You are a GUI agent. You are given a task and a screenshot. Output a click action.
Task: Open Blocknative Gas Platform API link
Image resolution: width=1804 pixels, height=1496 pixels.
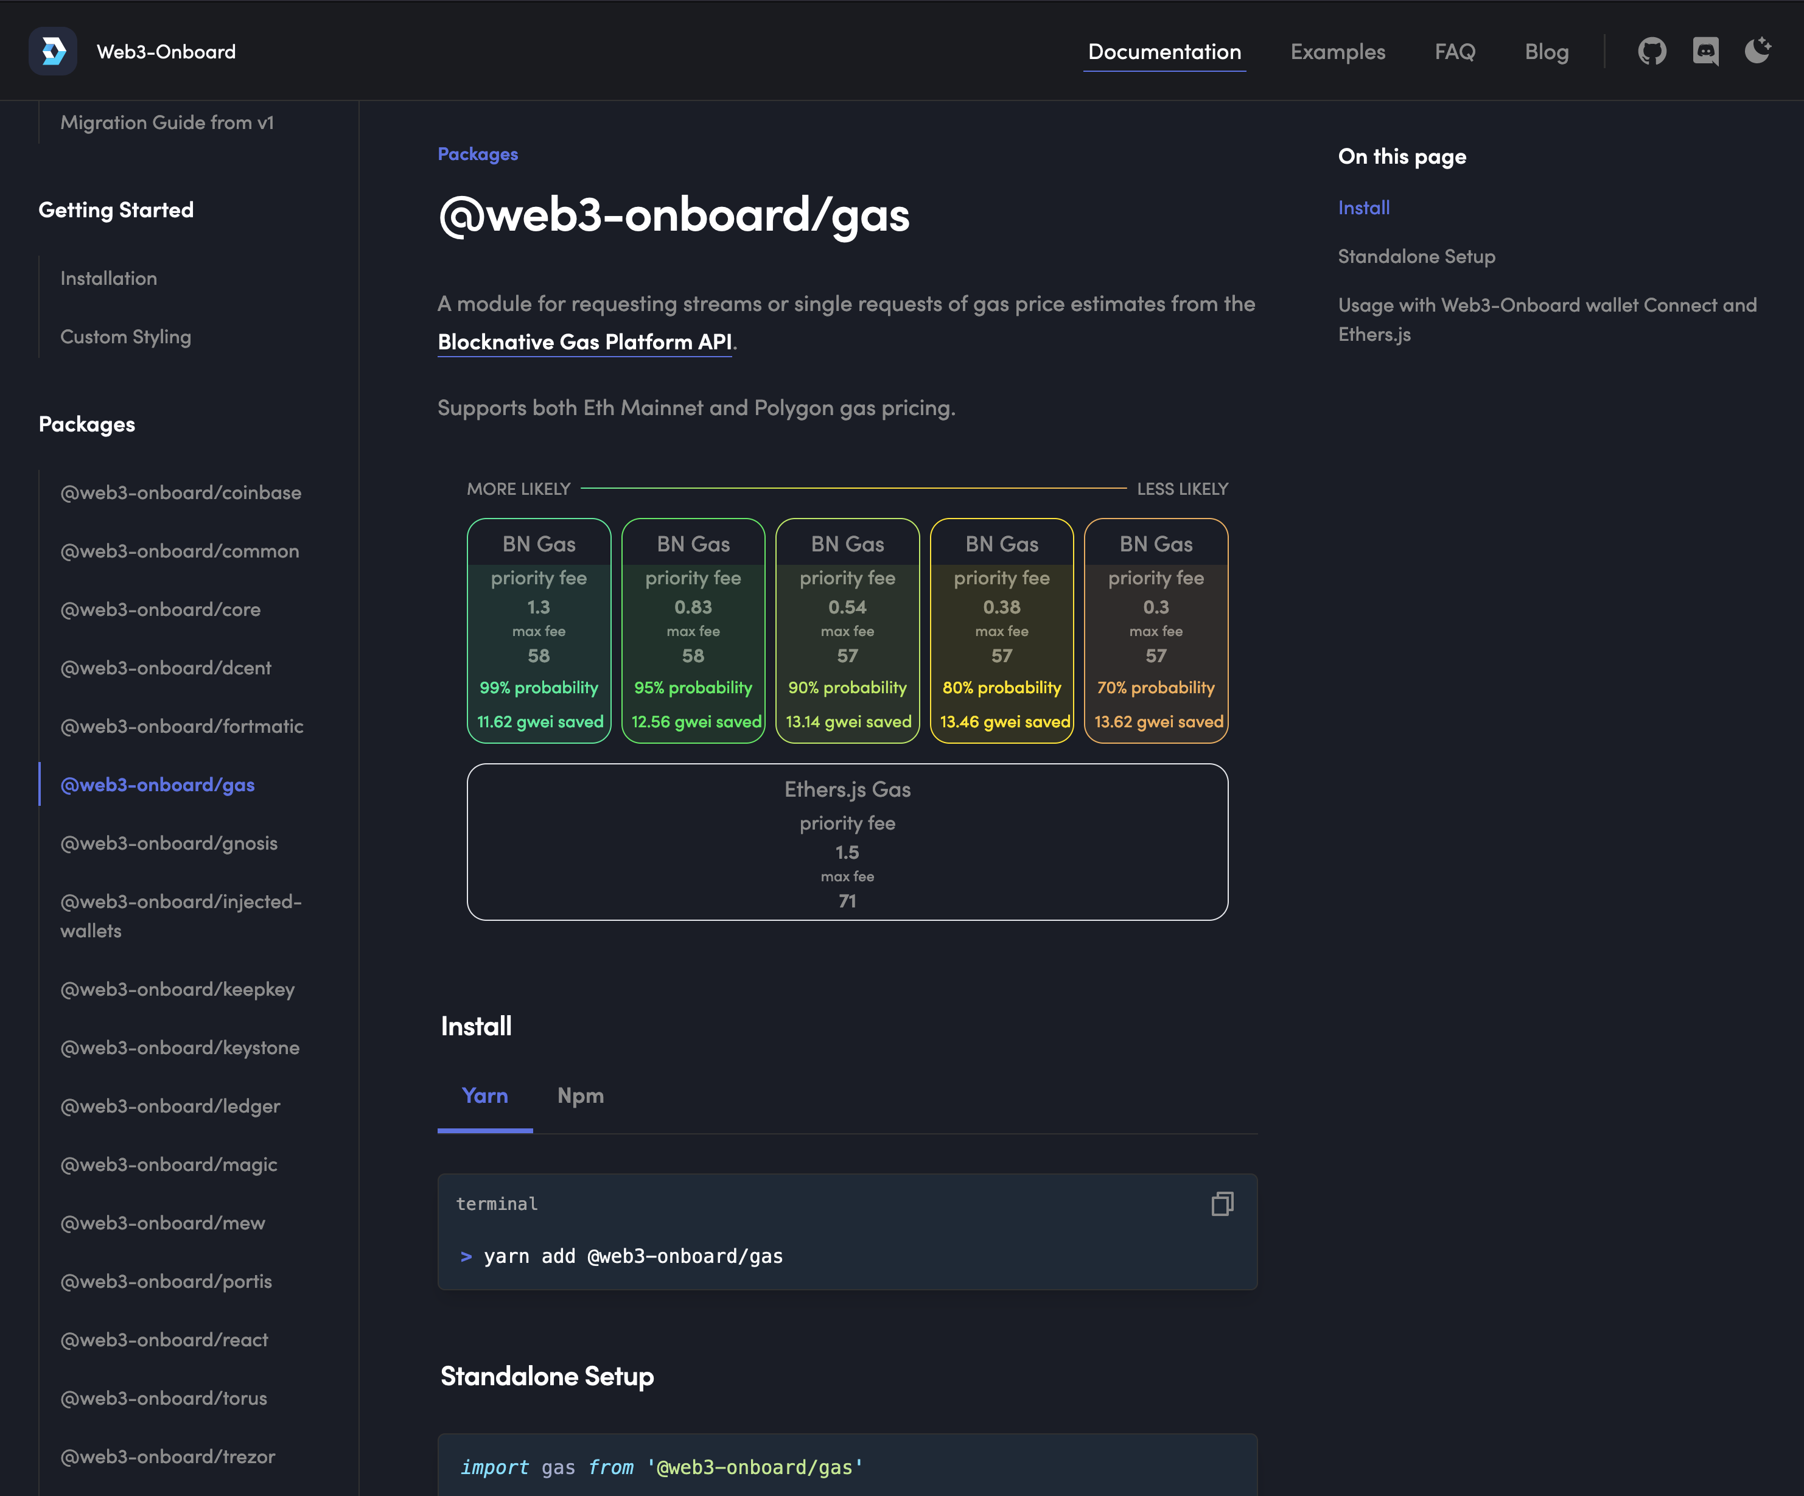(x=585, y=342)
